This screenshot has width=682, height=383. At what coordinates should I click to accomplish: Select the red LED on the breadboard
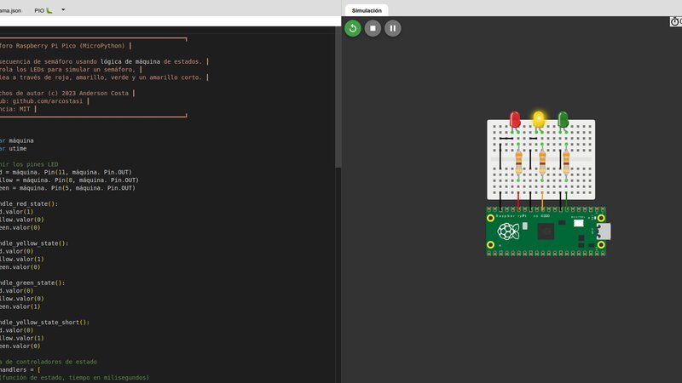[515, 121]
